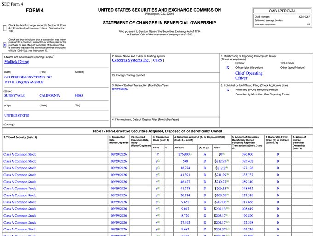Click the disposed amount 27,492
313x236 pixels.
pyautogui.click(x=185, y=223)
